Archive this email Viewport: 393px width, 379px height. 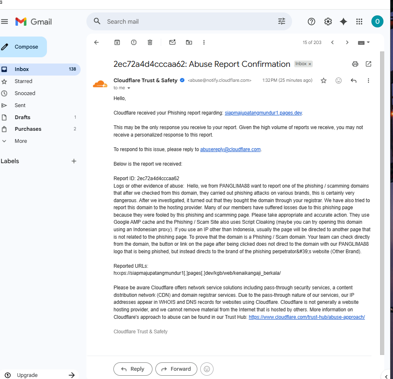117,42
